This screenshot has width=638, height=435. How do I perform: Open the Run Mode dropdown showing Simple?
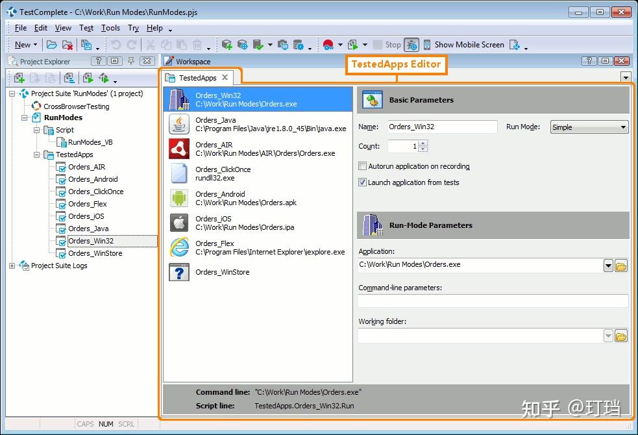click(589, 127)
